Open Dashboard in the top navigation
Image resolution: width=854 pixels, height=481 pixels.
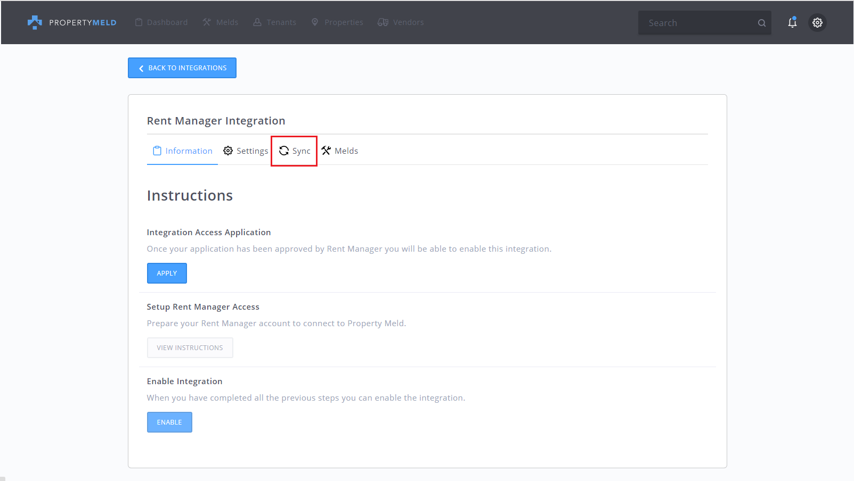[x=161, y=22]
